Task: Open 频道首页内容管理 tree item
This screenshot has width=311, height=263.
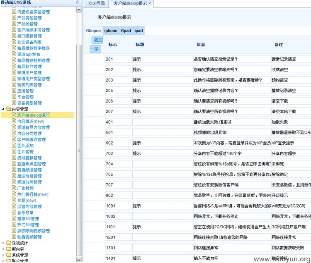Action: pos(34,127)
